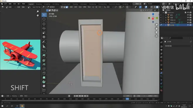The height and width of the screenshot is (108, 193).
Task: Click frame 100 on the timeline ruler
Action: point(64,99)
